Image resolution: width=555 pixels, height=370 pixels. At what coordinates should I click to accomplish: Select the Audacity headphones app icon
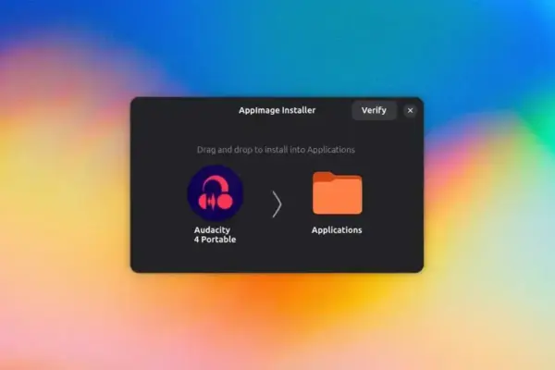[x=216, y=193]
